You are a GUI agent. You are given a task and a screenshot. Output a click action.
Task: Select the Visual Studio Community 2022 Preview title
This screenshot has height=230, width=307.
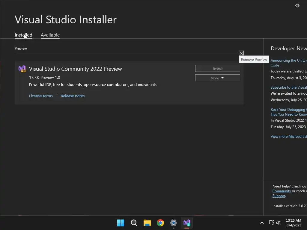[75, 69]
